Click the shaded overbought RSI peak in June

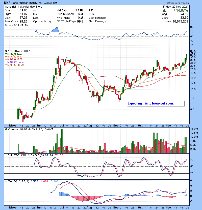[x=55, y=30]
